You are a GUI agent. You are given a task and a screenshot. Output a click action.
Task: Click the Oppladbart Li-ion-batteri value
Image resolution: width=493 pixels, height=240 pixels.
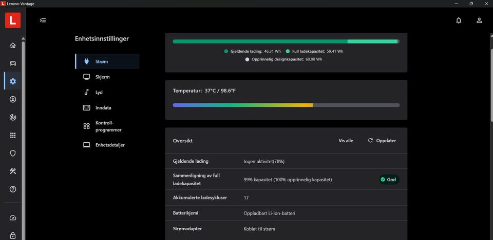tap(270, 213)
